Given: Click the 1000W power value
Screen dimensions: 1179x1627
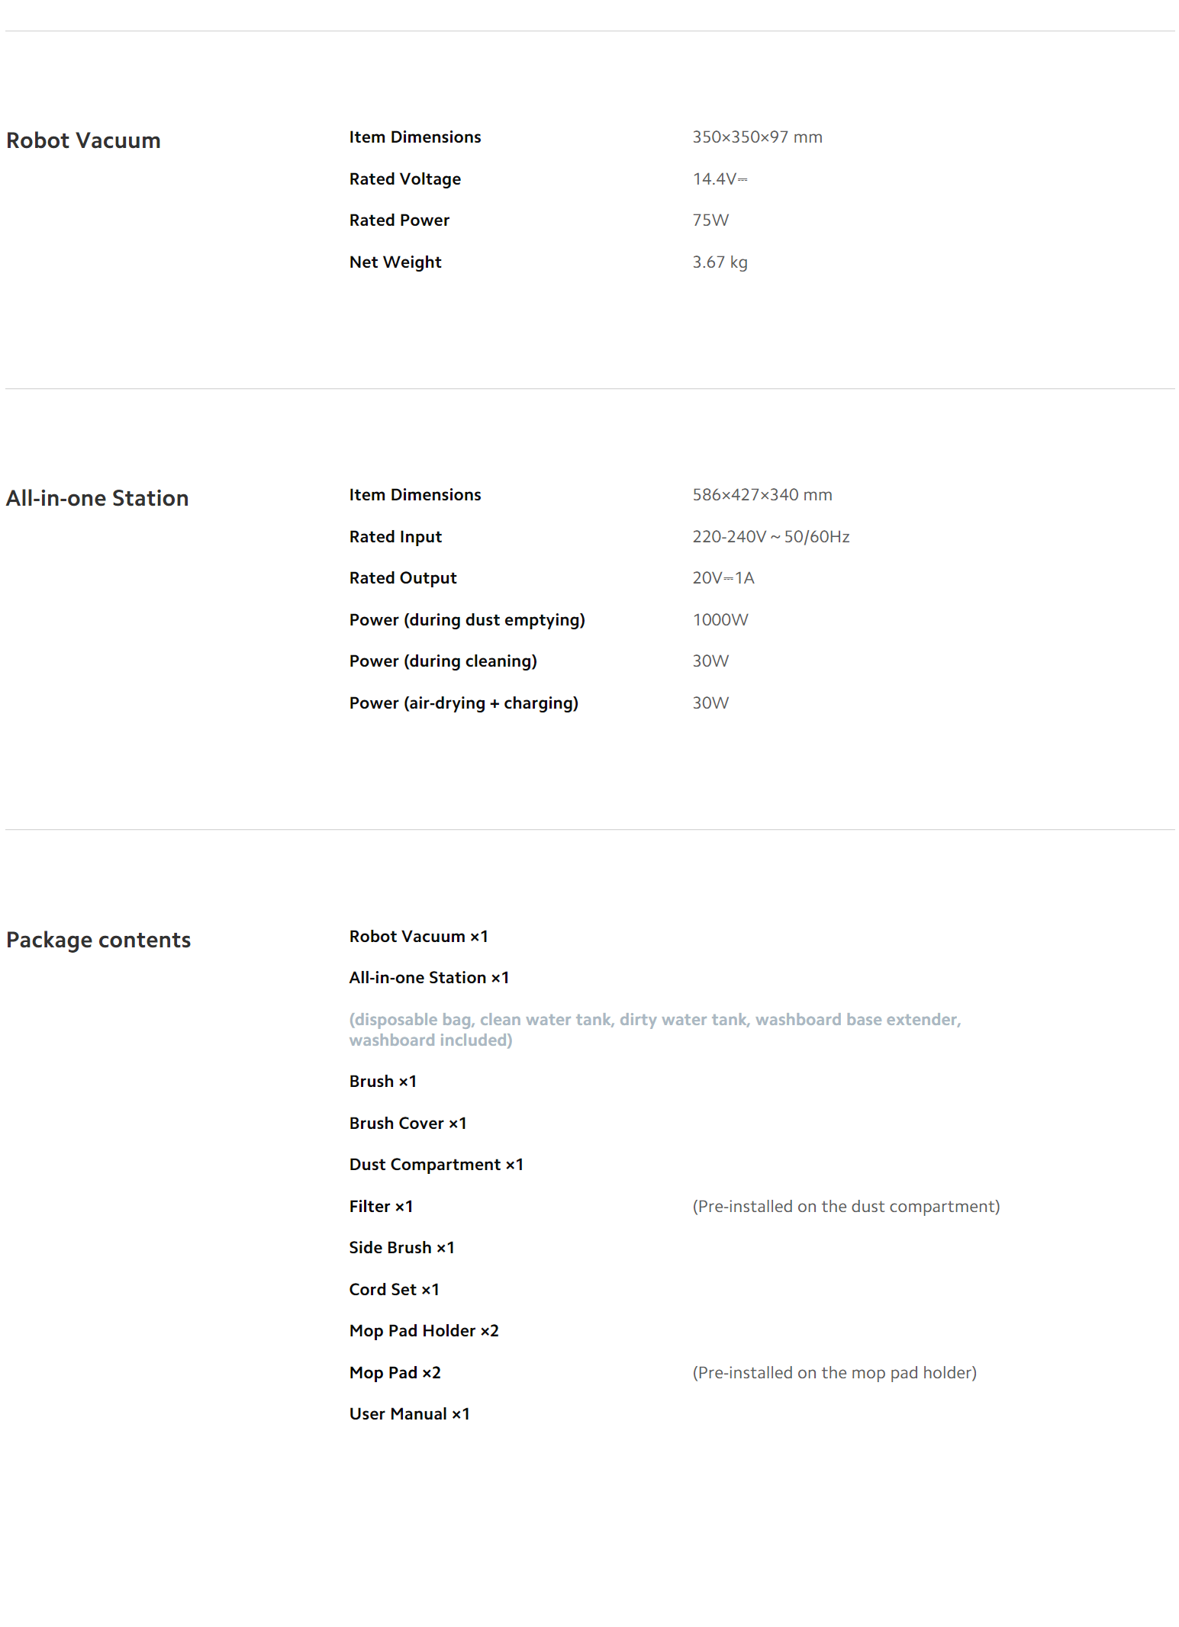Looking at the screenshot, I should (720, 619).
